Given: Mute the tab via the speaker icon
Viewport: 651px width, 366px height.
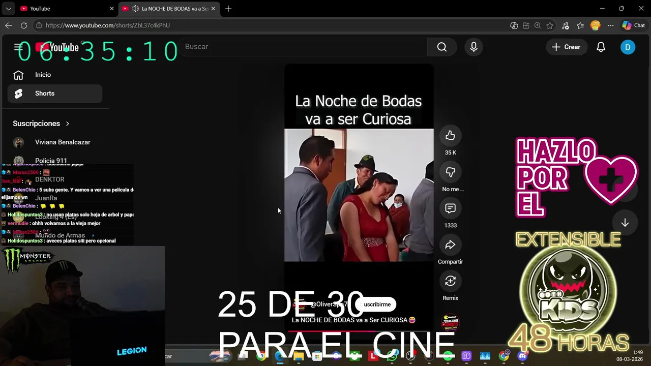Looking at the screenshot, I should click(135, 9).
